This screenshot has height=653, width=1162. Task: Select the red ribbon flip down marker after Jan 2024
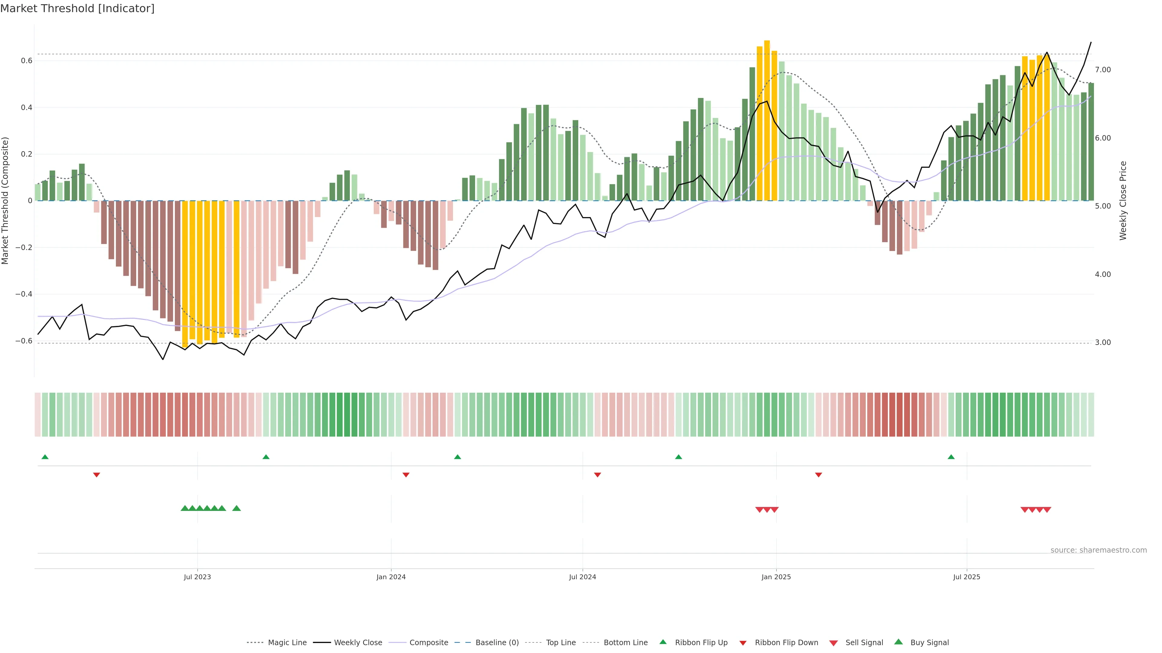pos(406,475)
